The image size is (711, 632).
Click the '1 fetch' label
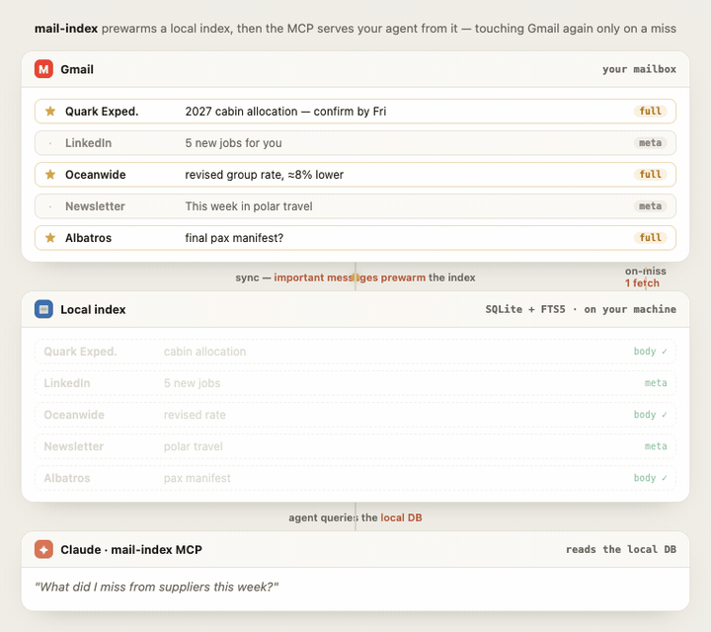tap(642, 282)
